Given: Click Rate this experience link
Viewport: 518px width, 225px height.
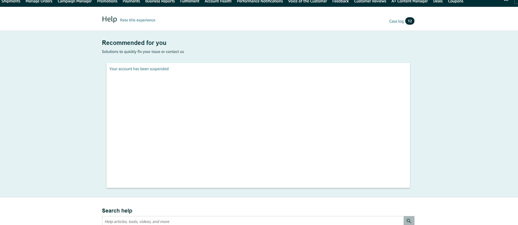Looking at the screenshot, I should pos(137,20).
